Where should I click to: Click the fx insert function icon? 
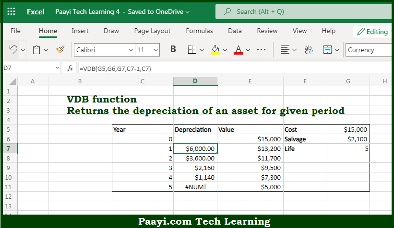pos(70,68)
